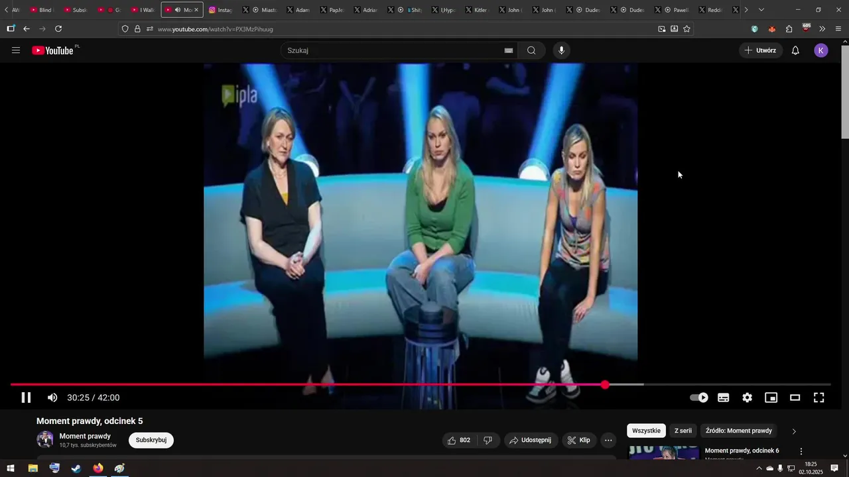Like the video with thumbs up
Screen dimensions: 849x477
[x=459, y=440]
